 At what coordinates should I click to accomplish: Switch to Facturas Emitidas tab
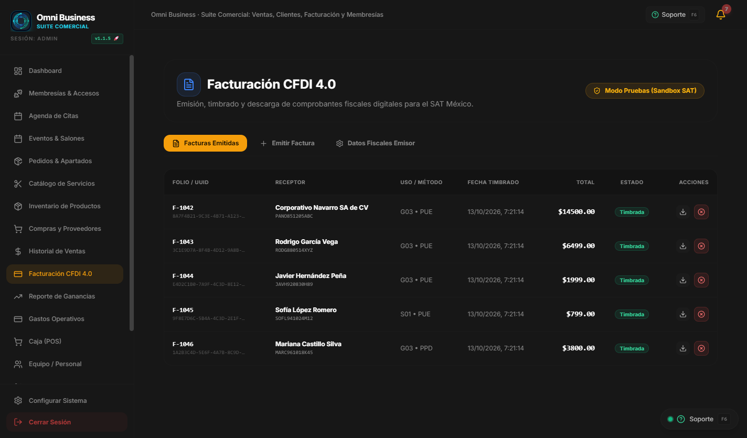click(205, 143)
